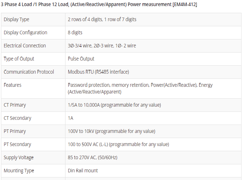Select the Communication Protocol label

[x=29, y=72]
